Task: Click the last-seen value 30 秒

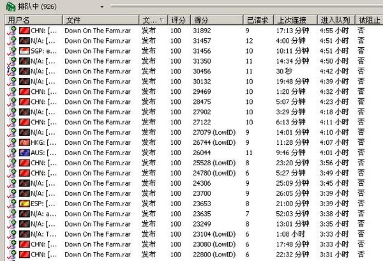Action: tap(284, 71)
